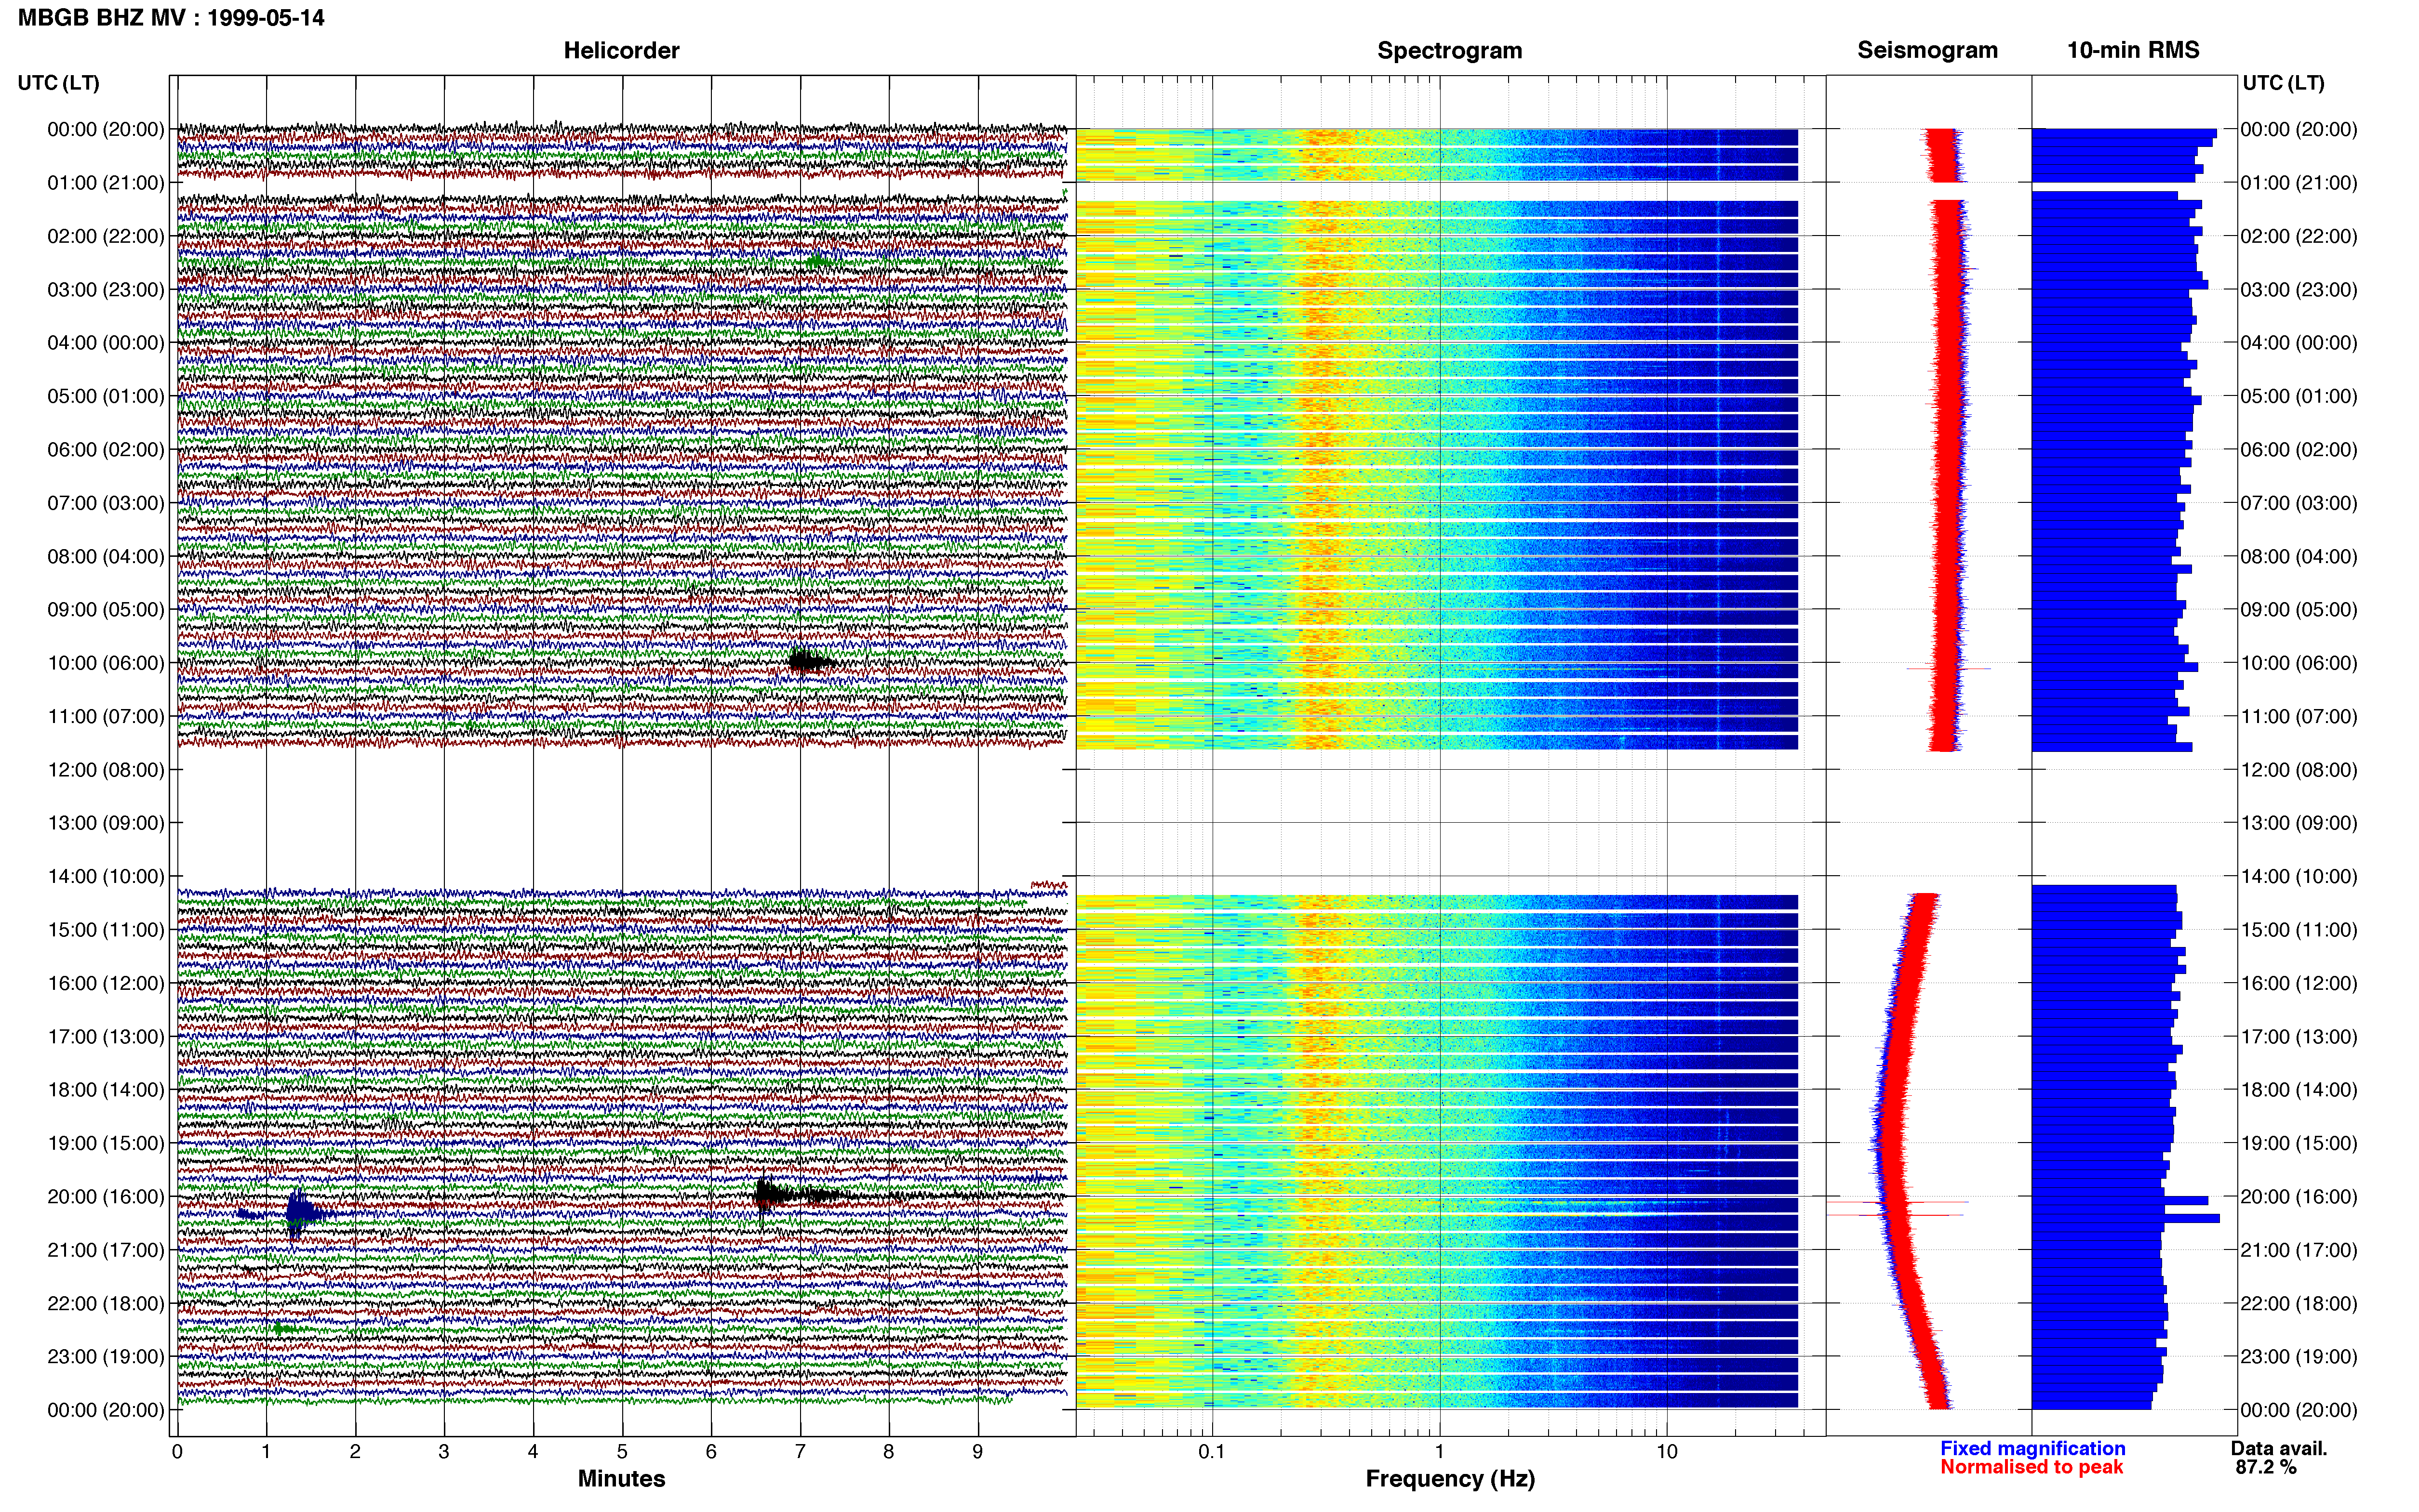Select left-axis time label '14:00 (10:00)'
Image resolution: width=2419 pixels, height=1512 pixels.
(x=106, y=877)
